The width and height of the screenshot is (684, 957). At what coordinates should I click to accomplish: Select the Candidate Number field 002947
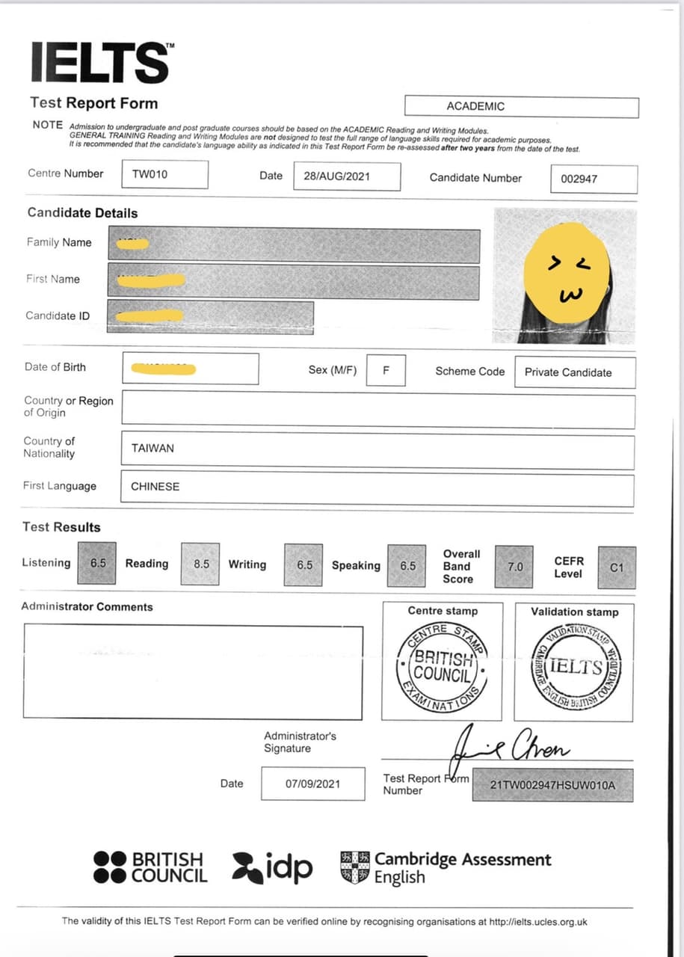pyautogui.click(x=594, y=179)
